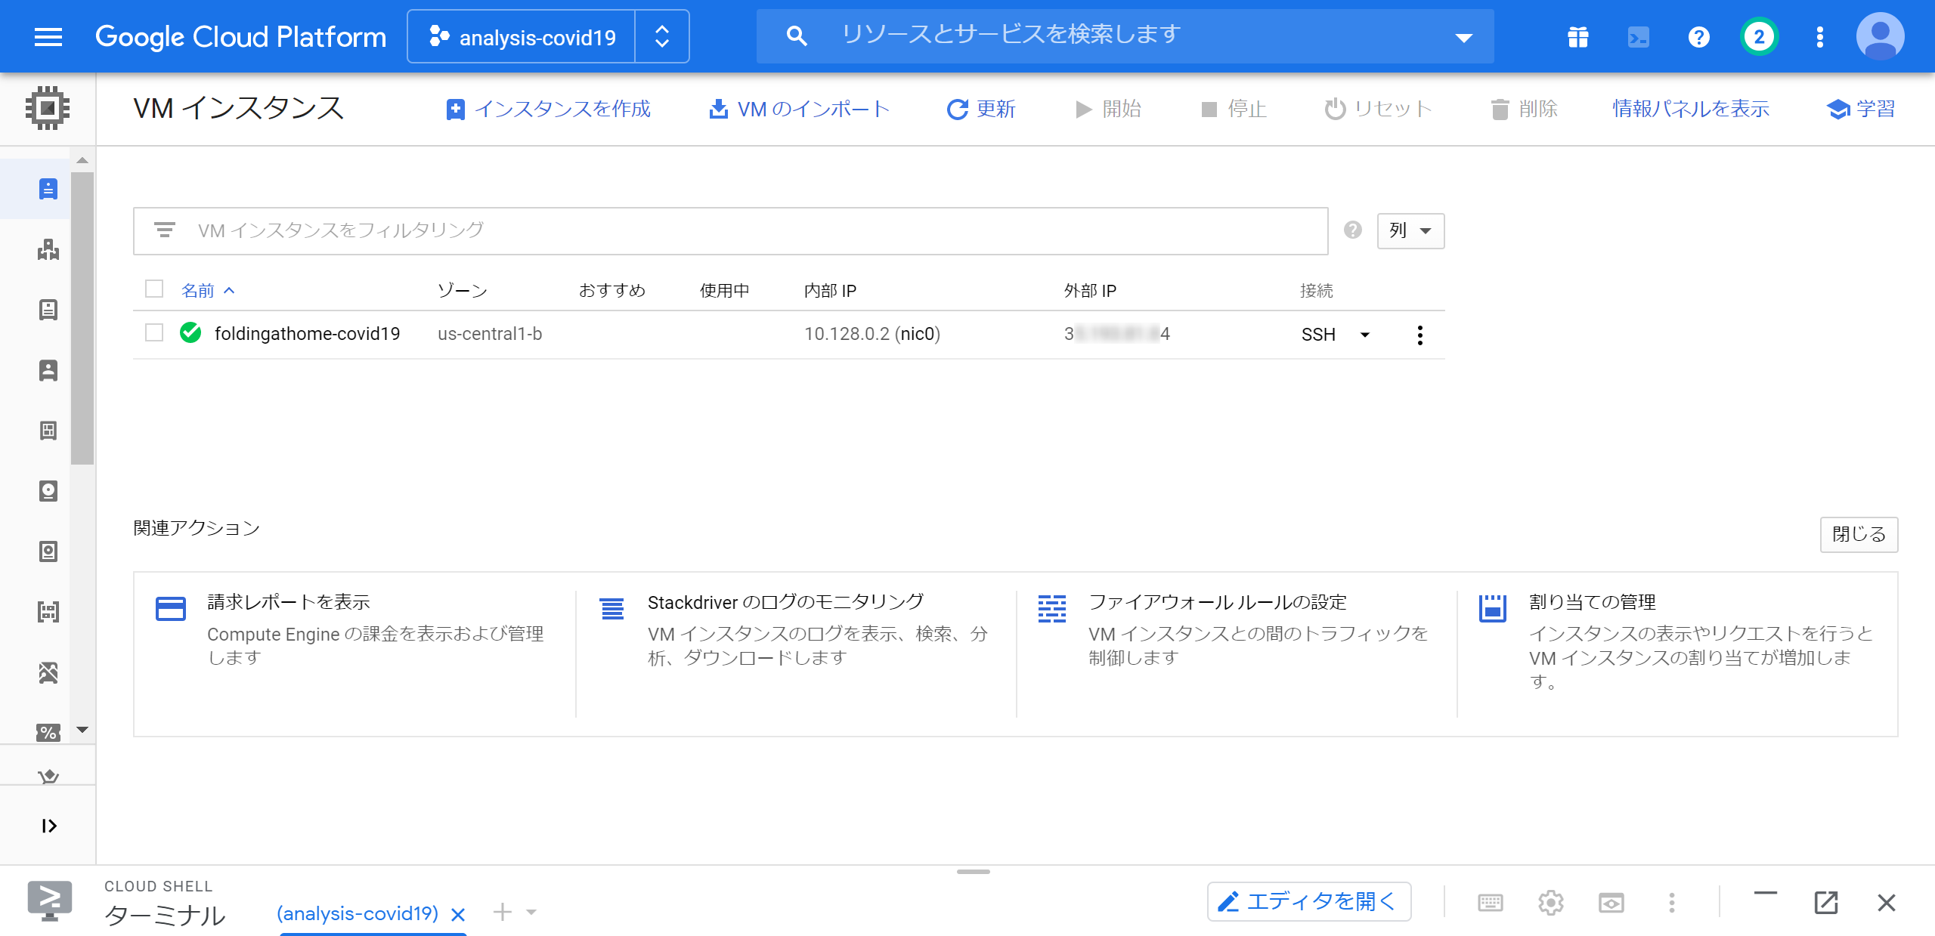Viewport: 1935px width, 936px height.
Task: Check the select-all instances checkbox
Action: point(154,289)
